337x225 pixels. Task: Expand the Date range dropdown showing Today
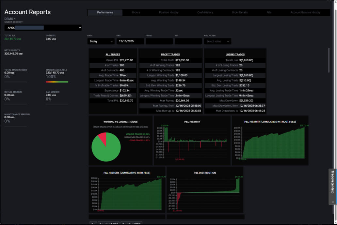(x=101, y=41)
